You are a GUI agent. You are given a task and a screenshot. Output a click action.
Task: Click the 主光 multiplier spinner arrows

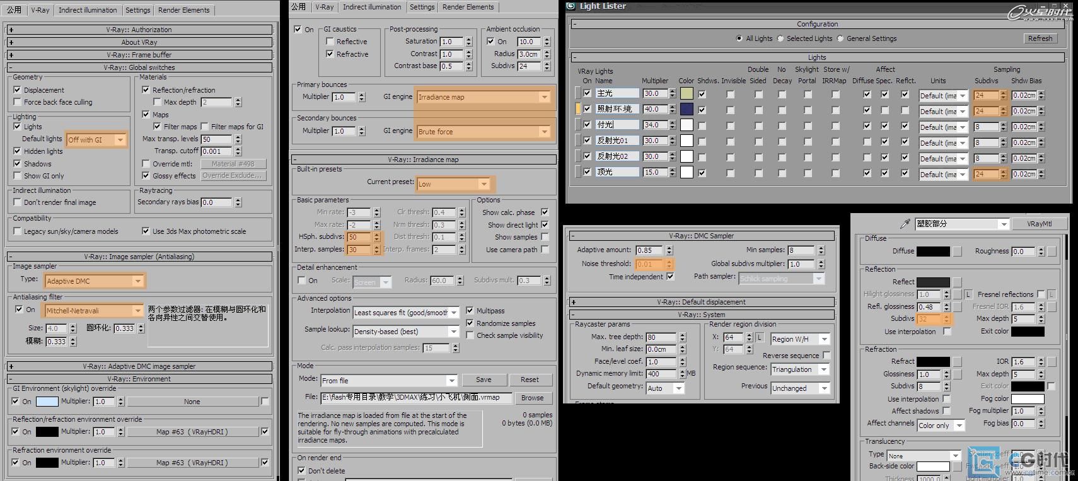tap(673, 93)
